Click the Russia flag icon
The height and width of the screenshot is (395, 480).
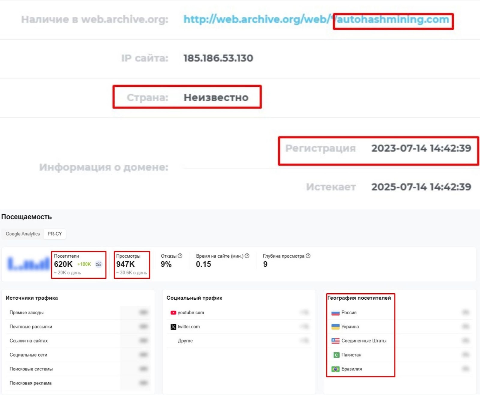[x=335, y=313]
